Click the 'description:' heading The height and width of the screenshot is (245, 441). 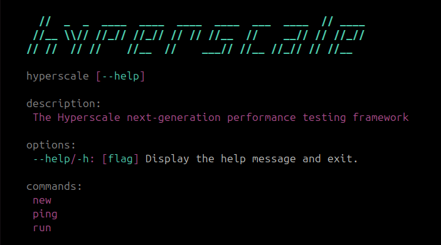[x=63, y=103]
